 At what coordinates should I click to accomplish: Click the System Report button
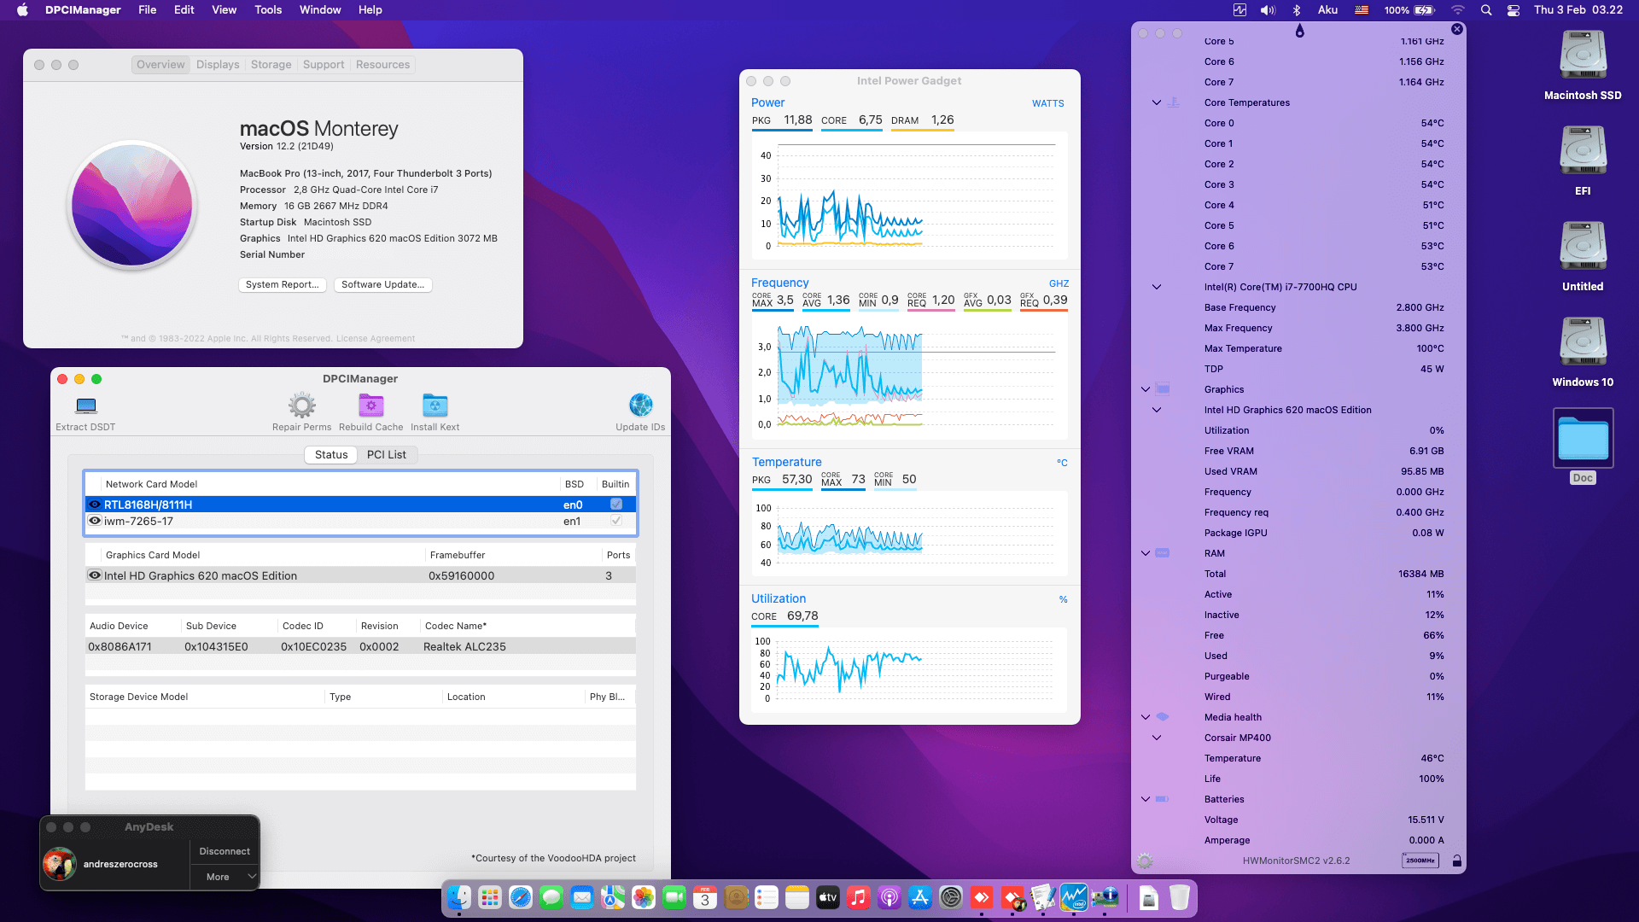tap(282, 285)
